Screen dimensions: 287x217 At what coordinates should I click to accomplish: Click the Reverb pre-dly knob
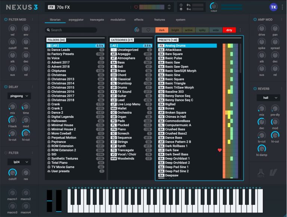tap(275, 109)
